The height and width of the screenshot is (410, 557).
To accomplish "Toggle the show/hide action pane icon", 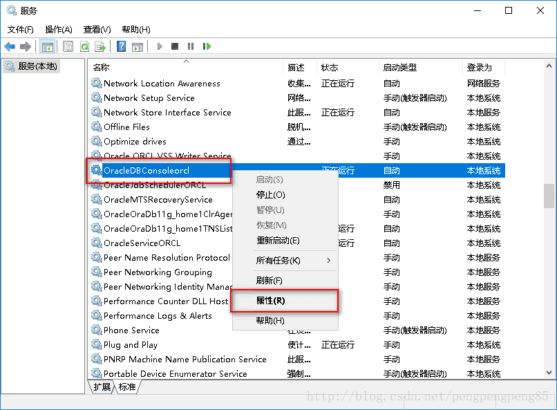I will 138,46.
